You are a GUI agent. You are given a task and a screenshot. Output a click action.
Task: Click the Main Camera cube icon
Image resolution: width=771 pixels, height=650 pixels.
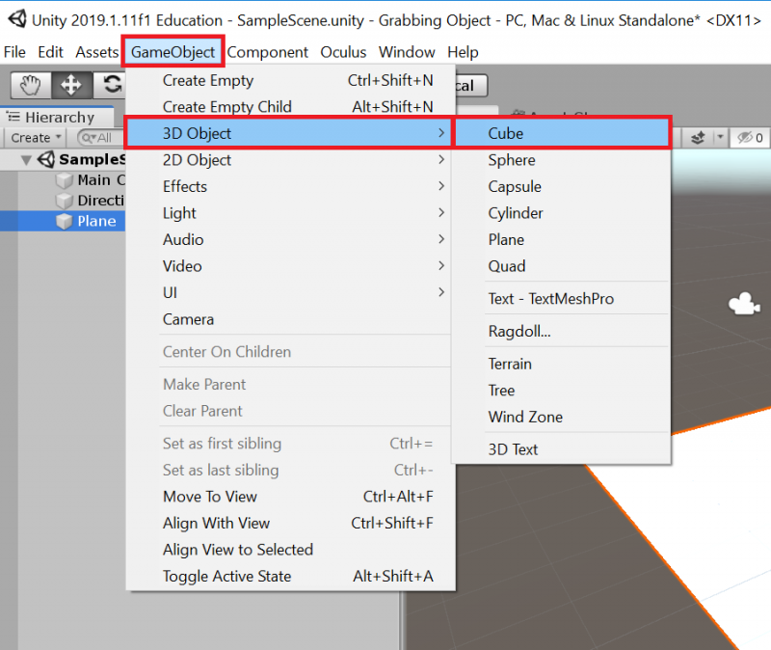tap(64, 180)
